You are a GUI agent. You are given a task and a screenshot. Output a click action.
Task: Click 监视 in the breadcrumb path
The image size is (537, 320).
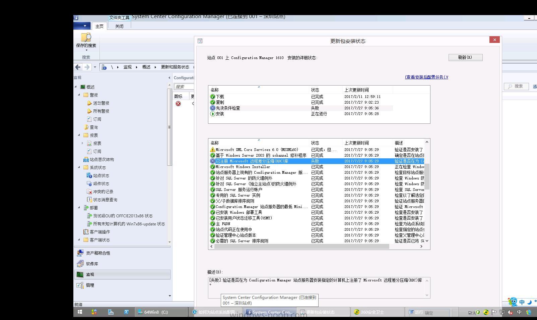[128, 67]
